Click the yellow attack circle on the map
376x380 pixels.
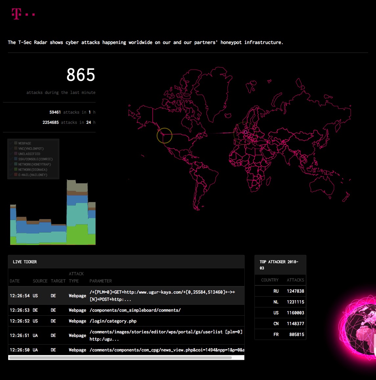[x=165, y=135]
